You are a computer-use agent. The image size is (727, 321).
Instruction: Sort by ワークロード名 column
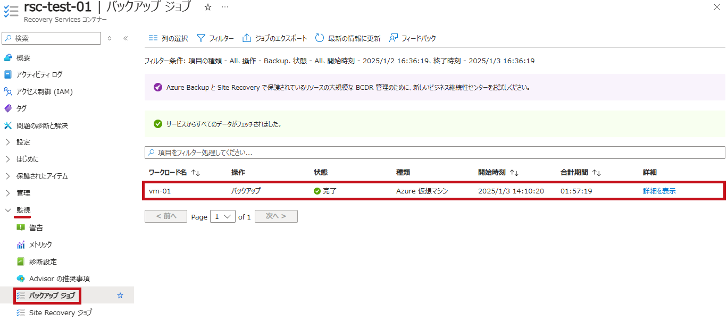[174, 173]
